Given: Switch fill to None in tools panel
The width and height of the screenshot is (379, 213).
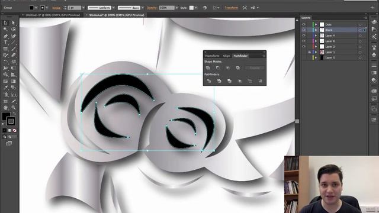Looking at the screenshot, I should click(14, 130).
